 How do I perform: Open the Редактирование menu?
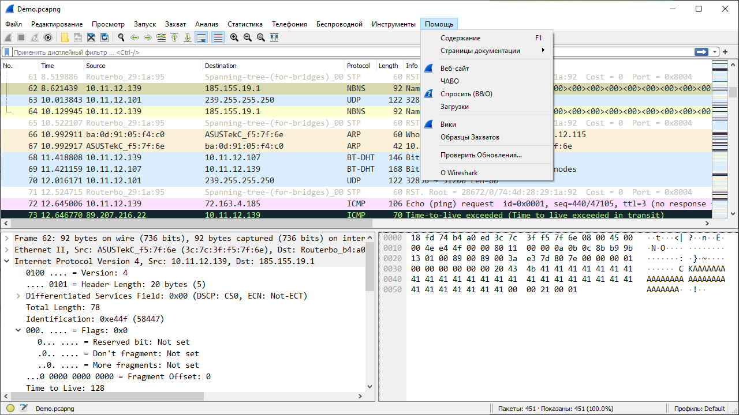[57, 24]
